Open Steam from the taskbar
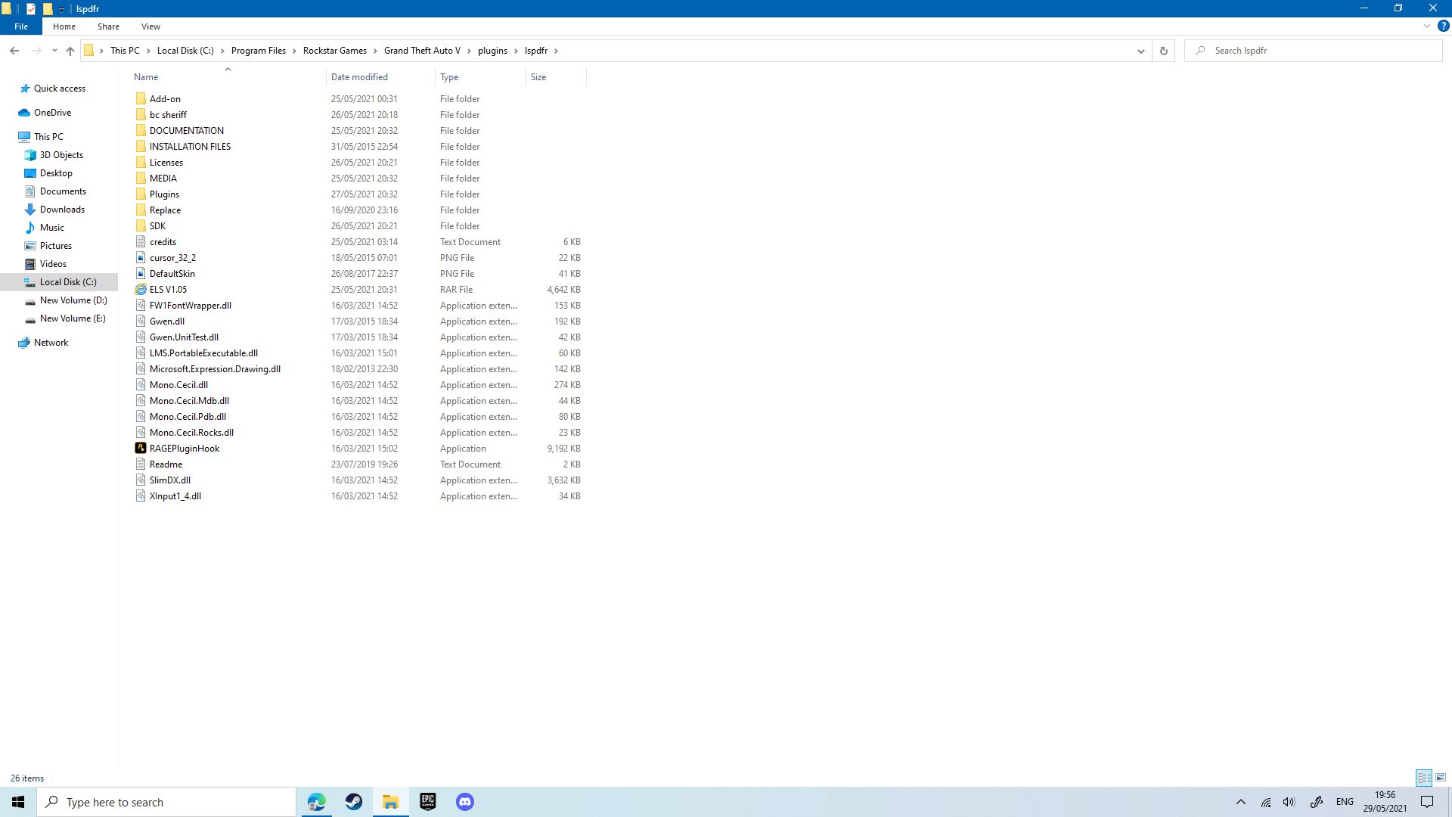This screenshot has width=1452, height=817. 354,802
